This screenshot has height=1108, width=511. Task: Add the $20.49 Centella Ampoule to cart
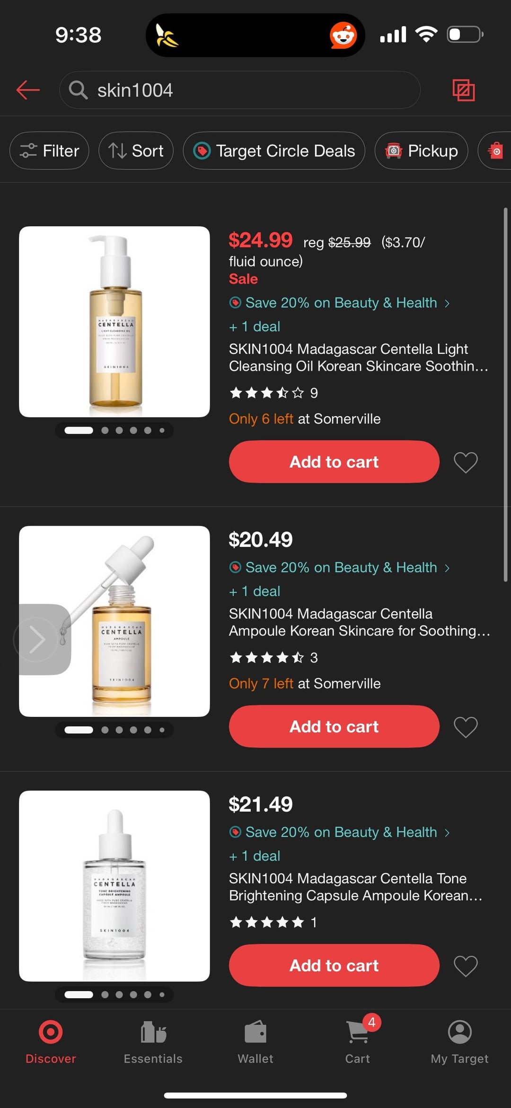coord(334,727)
